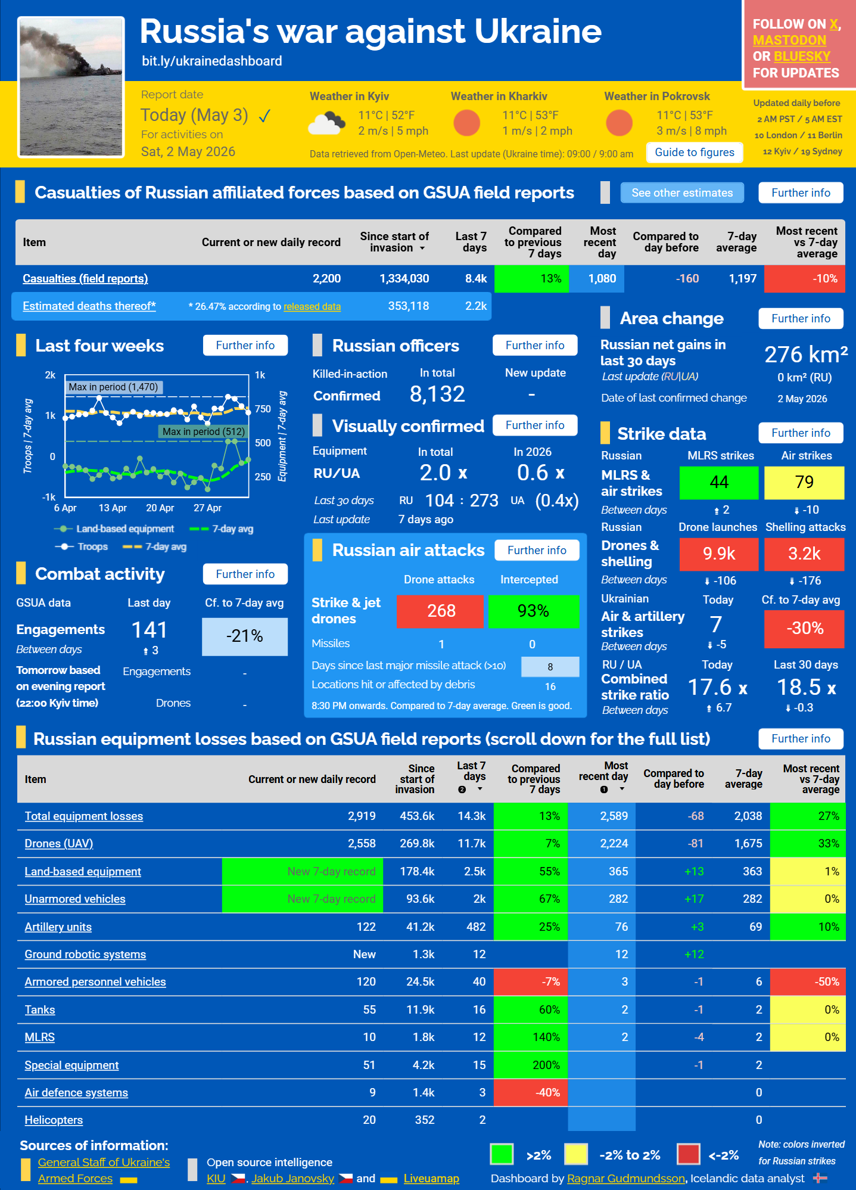Click the Icelandic flag icon in footer
856x1190 pixels.
point(820,1177)
